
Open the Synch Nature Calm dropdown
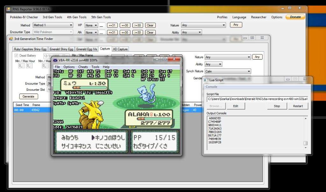point(228,71)
